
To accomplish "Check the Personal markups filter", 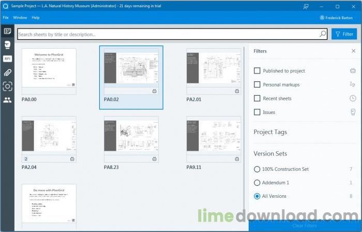I will pyautogui.click(x=257, y=84).
